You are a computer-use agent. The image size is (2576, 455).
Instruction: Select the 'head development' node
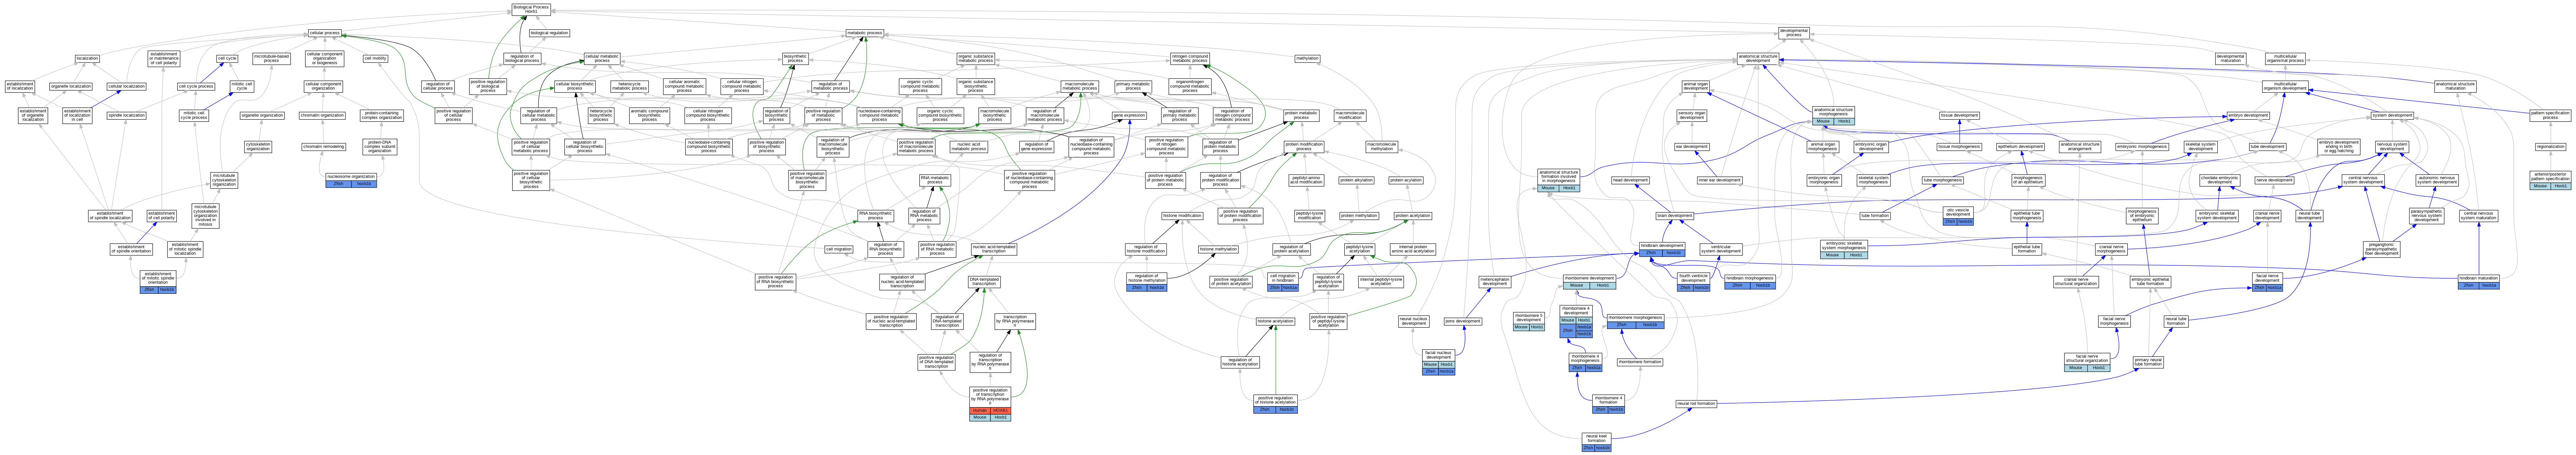coord(1630,181)
